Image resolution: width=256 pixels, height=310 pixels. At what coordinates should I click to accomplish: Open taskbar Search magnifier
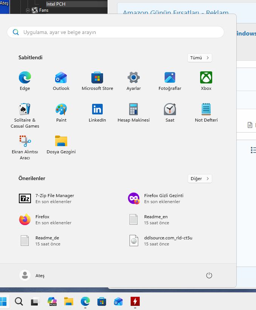(x=19, y=301)
